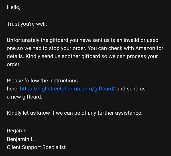Open the highstreetpharma.com giftcard link
The image size is (171, 156).
[x=68, y=89]
